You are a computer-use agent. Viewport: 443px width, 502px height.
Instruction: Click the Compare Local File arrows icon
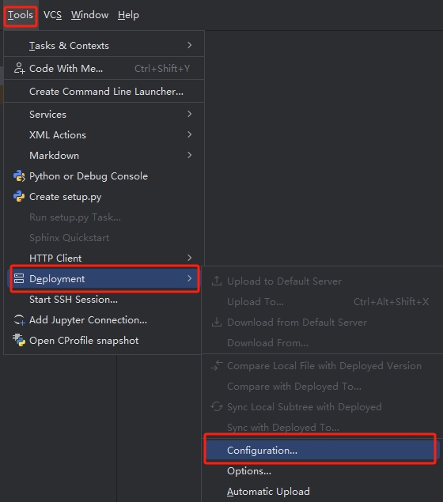coord(217,365)
